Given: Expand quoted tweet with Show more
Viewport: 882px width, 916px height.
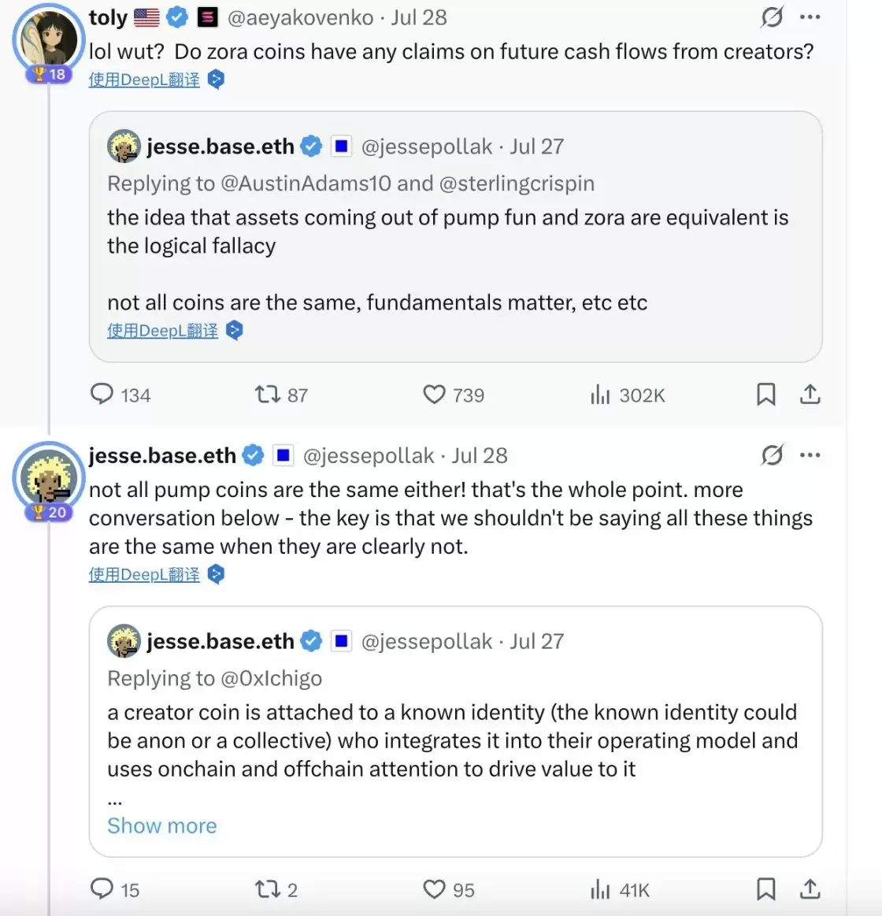Looking at the screenshot, I should 161,825.
